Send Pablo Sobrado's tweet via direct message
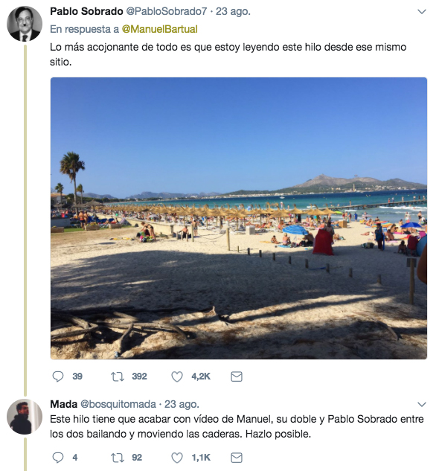Viewport: 439px width, 471px height. (237, 377)
